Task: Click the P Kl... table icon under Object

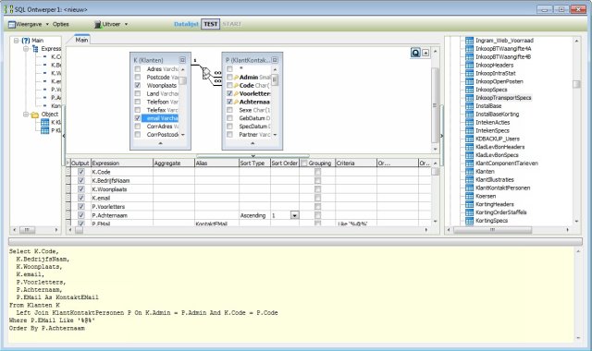Action: point(45,130)
